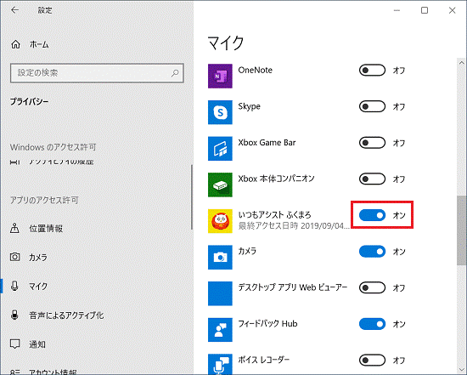Click the デスクトップ アプリ Web ビューアー label
The width and height of the screenshot is (467, 375).
coord(293,287)
